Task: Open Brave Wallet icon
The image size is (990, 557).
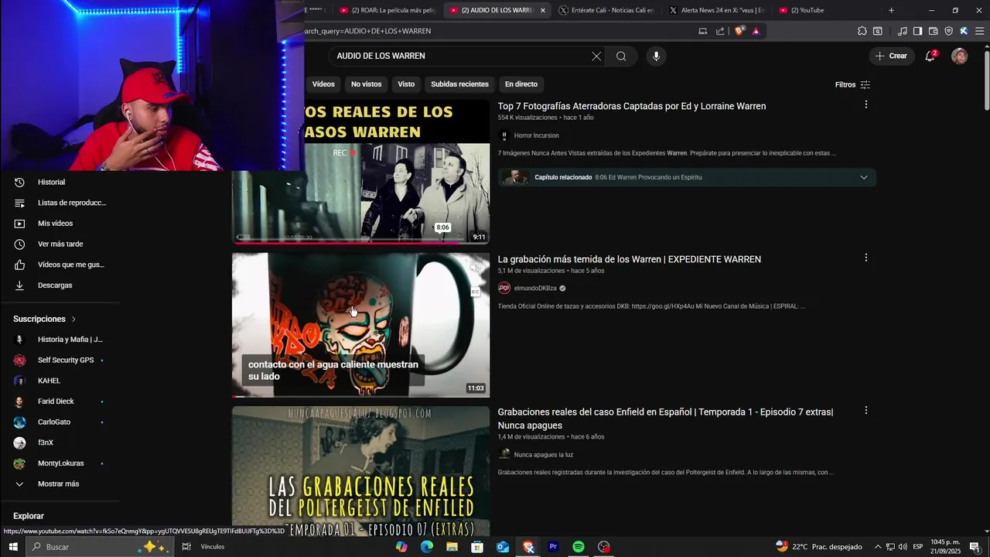Action: tap(933, 31)
